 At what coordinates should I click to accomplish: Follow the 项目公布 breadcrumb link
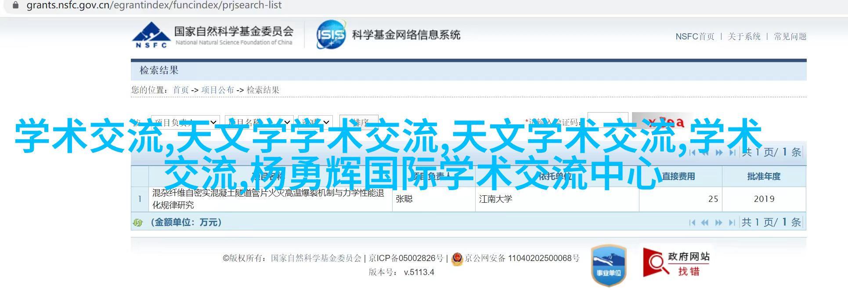coord(217,90)
